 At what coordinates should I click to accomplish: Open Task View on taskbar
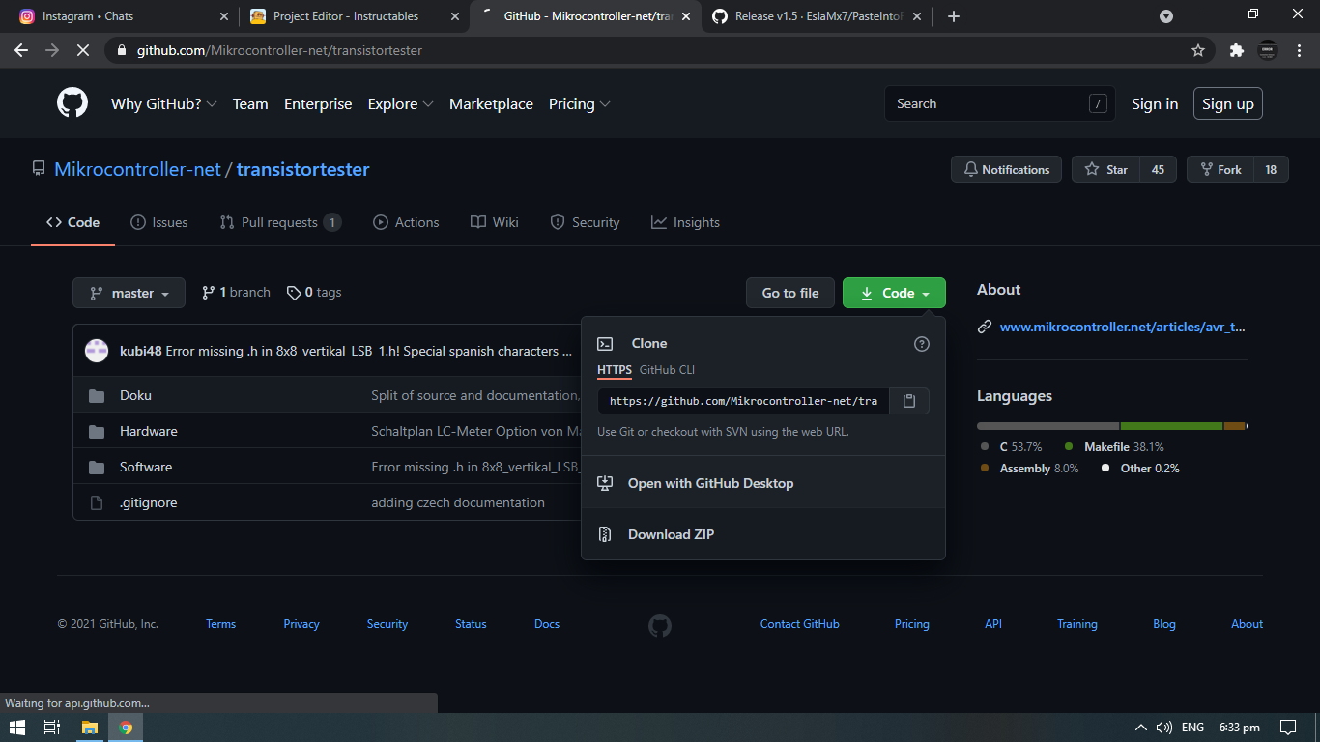[x=52, y=728]
